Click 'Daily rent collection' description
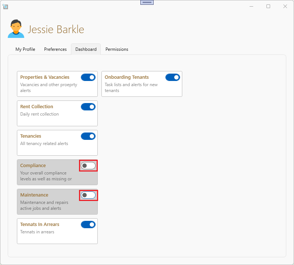294x265 pixels. coord(39,114)
